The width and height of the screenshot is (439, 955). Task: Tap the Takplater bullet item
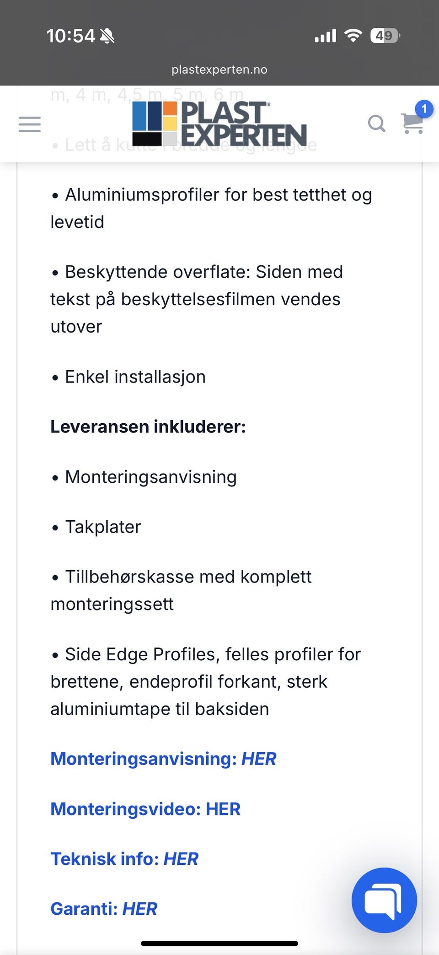pyautogui.click(x=103, y=527)
